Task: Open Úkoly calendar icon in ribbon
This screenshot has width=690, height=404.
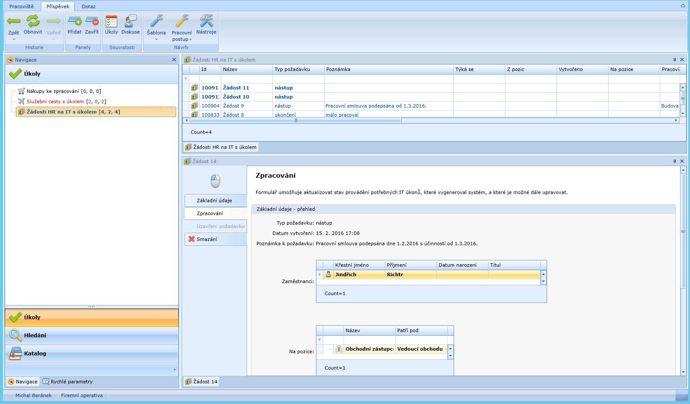Action: click(111, 21)
